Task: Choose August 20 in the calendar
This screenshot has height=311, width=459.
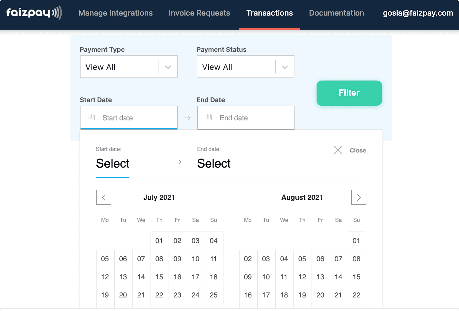Action: (320, 295)
